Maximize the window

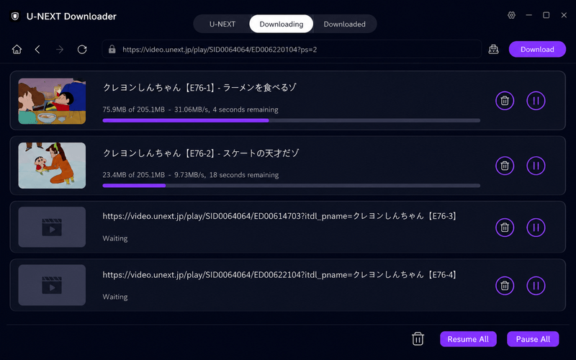pyautogui.click(x=546, y=15)
